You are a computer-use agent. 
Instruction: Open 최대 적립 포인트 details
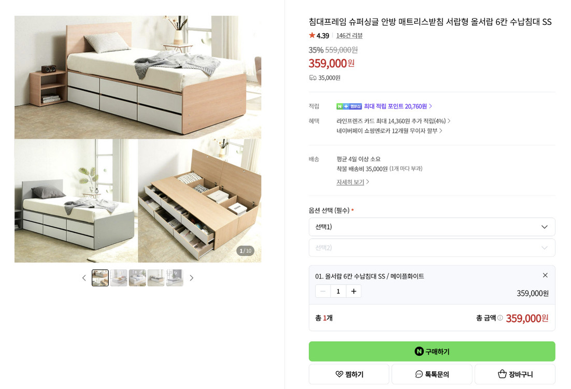(398, 106)
